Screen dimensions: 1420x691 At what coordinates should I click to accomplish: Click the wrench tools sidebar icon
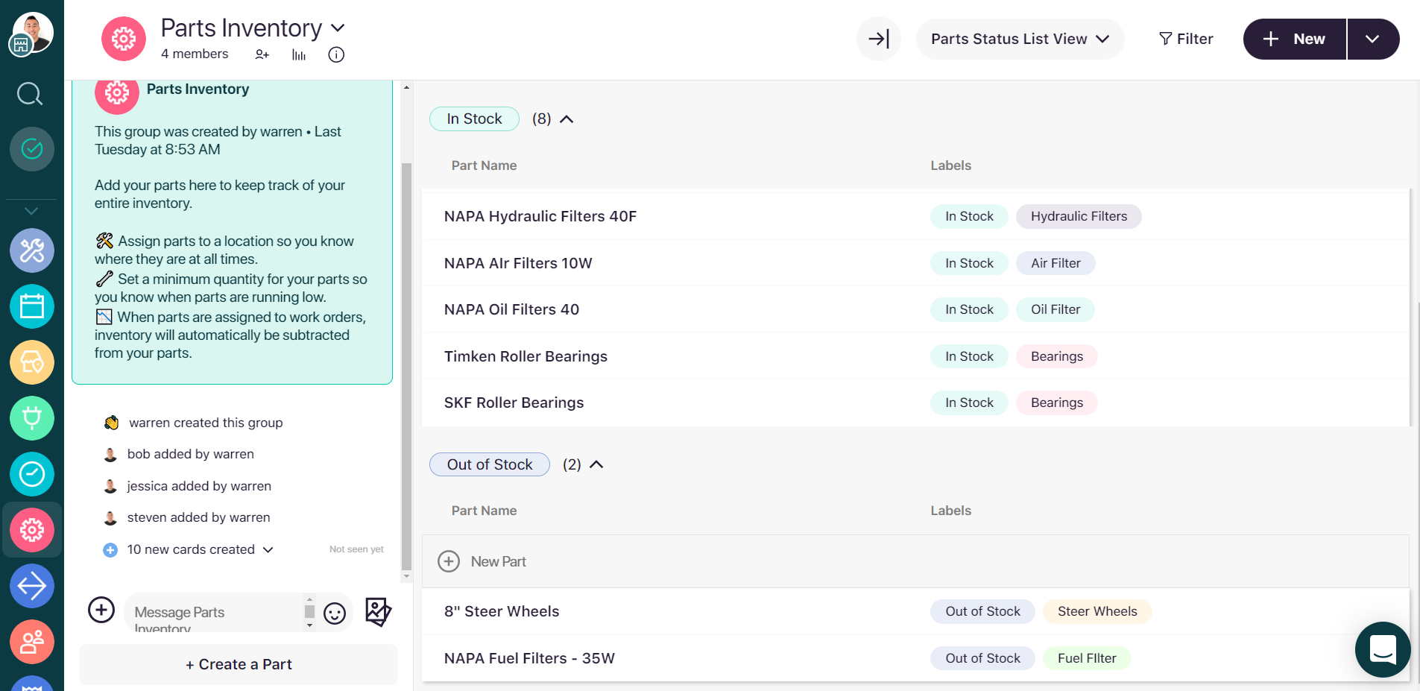pyautogui.click(x=32, y=250)
